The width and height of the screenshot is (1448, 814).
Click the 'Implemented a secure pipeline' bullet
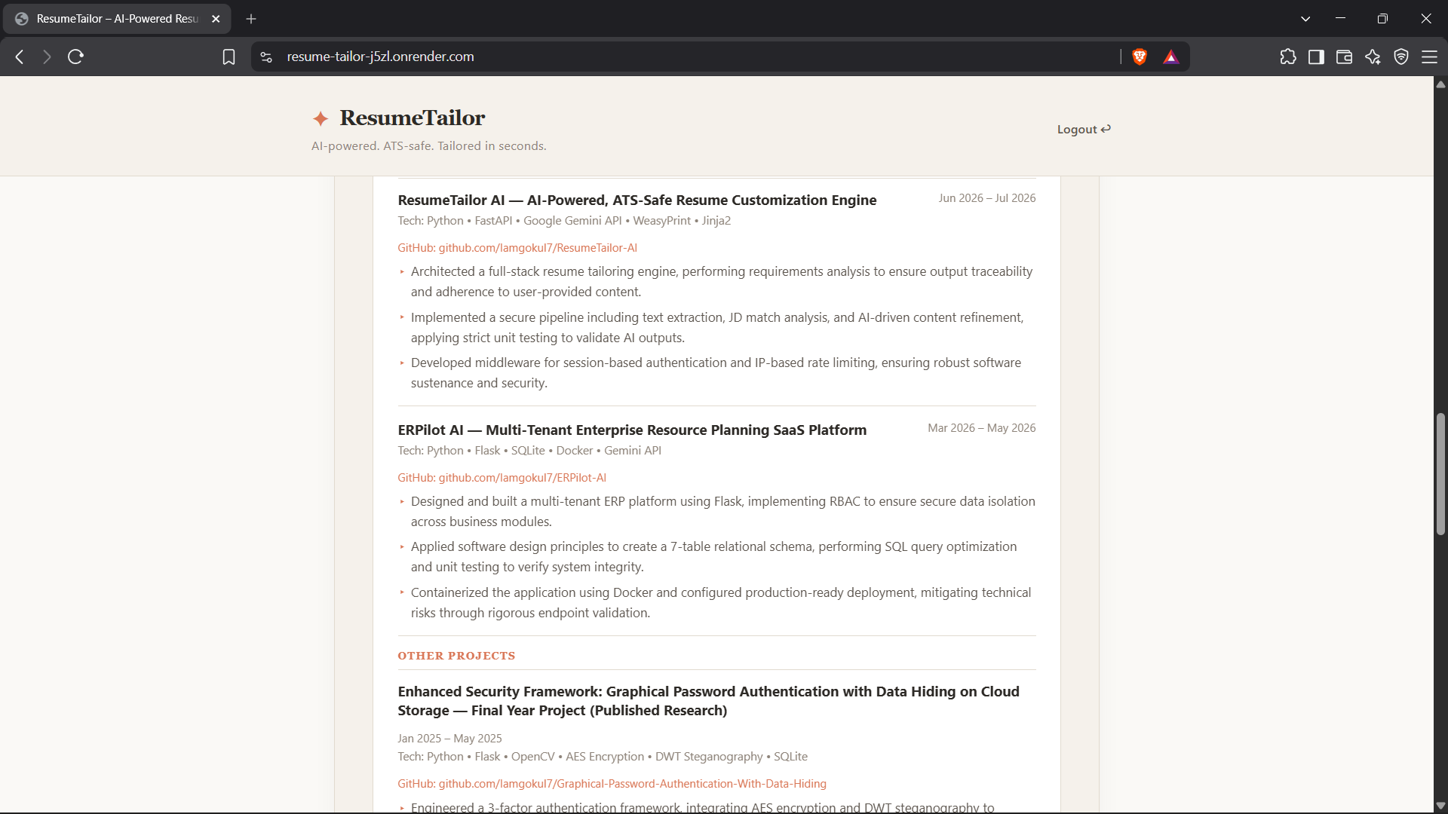click(x=717, y=328)
